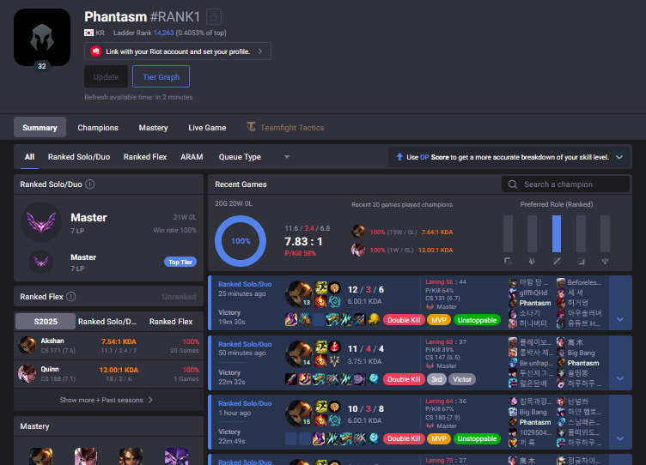Click the Search a champion field

565,184
